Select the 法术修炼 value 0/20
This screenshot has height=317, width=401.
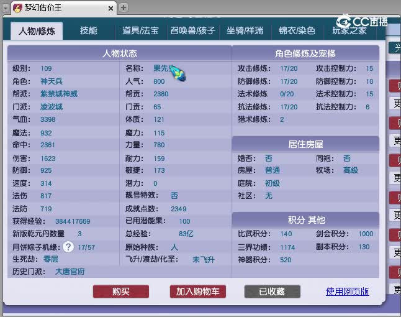tap(287, 94)
